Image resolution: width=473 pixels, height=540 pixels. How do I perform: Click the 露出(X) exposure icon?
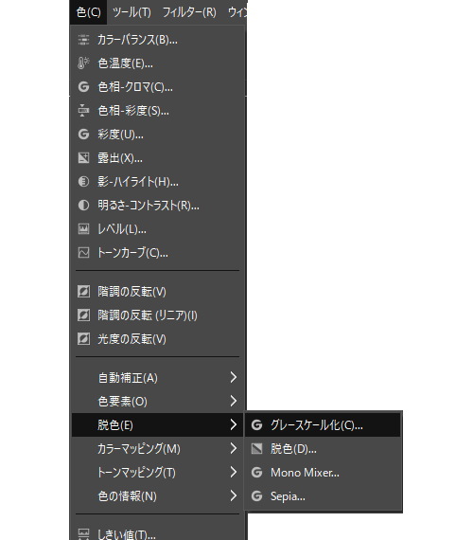pyautogui.click(x=83, y=157)
